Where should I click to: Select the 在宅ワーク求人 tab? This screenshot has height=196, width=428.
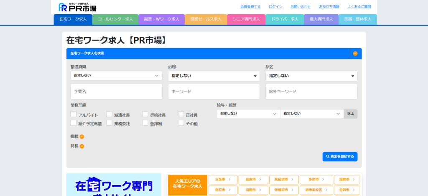(73, 19)
